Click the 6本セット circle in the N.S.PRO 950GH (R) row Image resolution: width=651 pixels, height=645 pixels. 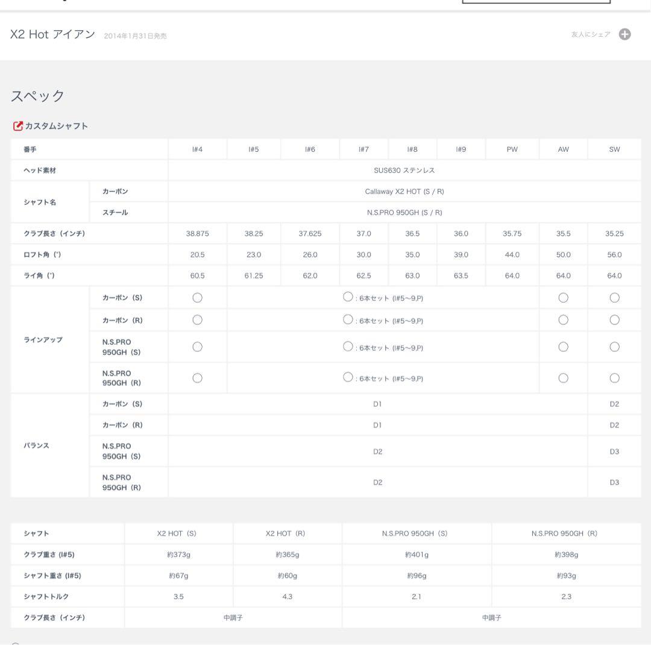(x=347, y=377)
